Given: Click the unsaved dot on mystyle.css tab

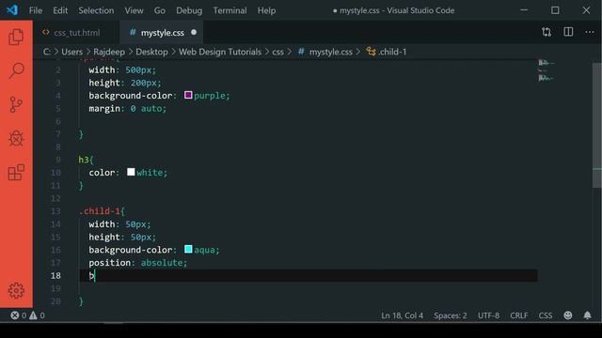Looking at the screenshot, I should 194,32.
